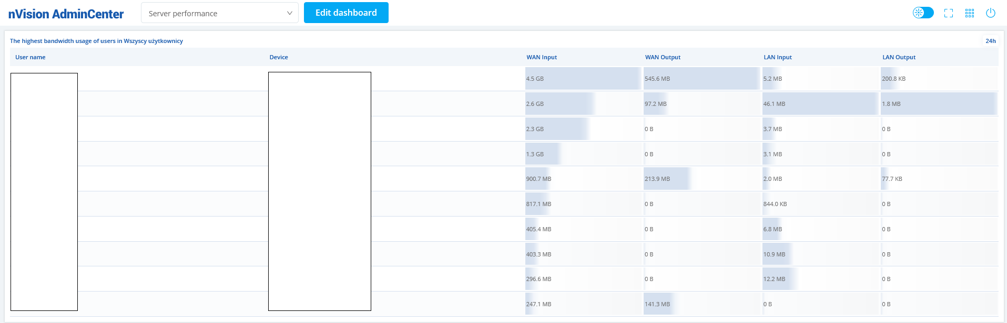Open the dashboard grid view icon
Viewport: 1007px width, 323px height.
click(970, 13)
